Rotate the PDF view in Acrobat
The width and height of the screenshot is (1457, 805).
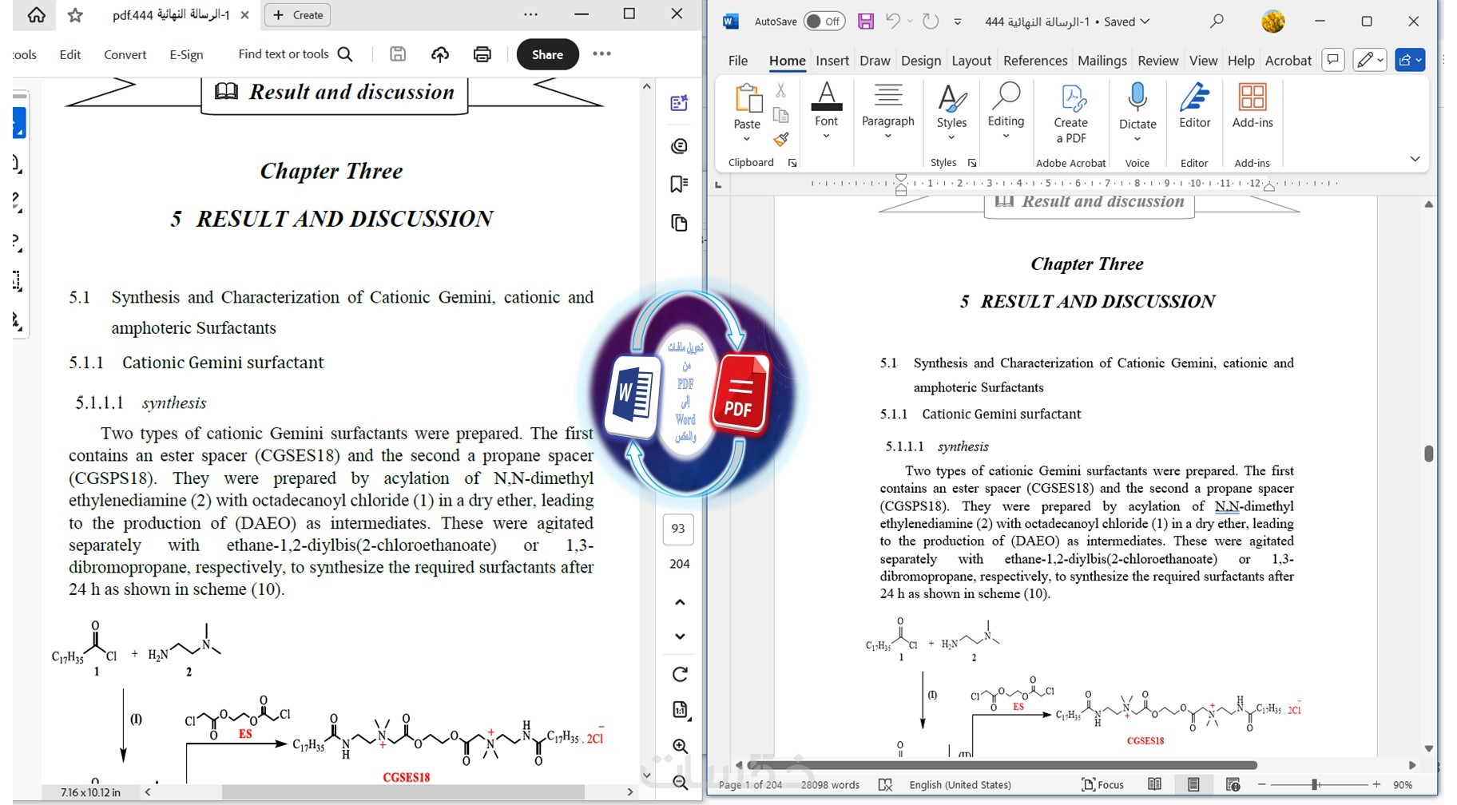tap(680, 675)
